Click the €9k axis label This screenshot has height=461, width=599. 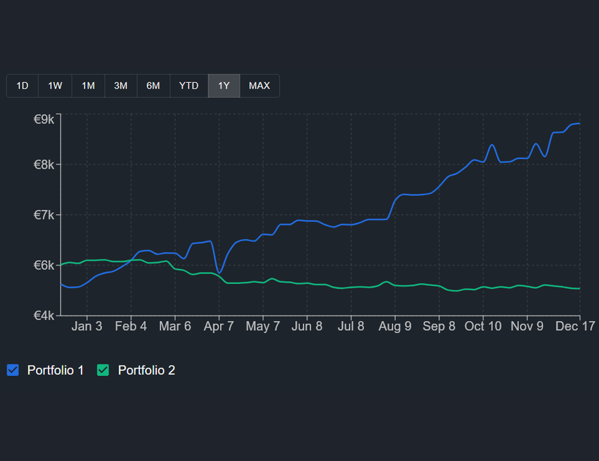[x=44, y=119]
